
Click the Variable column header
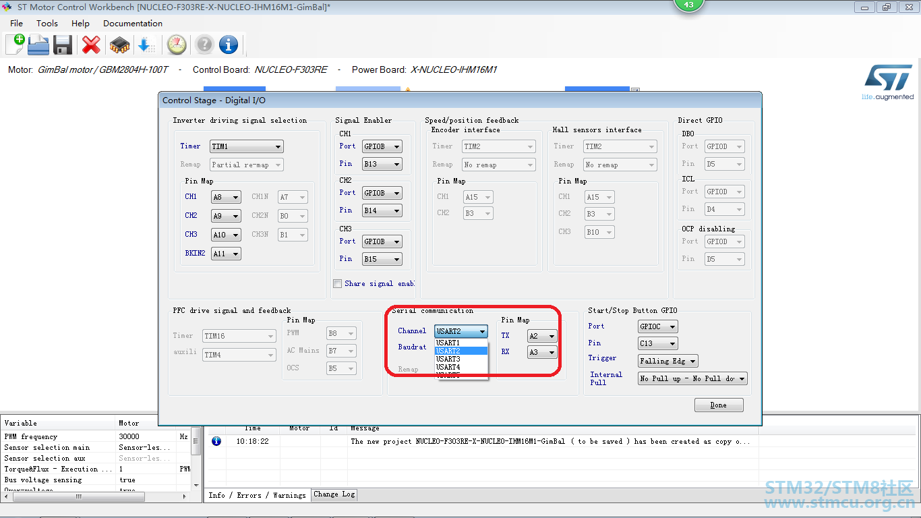59,423
